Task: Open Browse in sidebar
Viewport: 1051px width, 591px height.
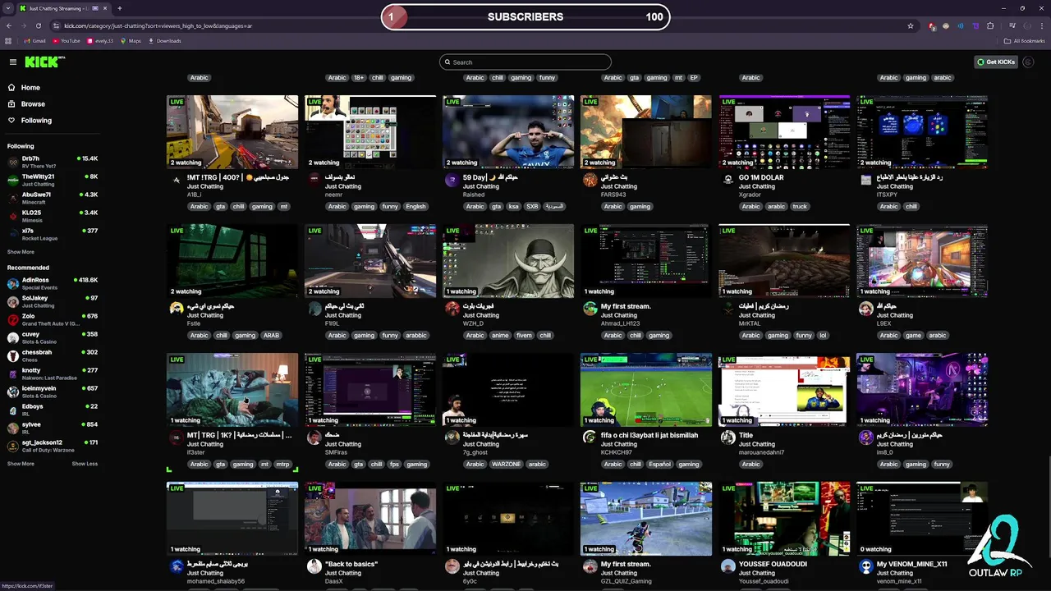Action: (33, 104)
